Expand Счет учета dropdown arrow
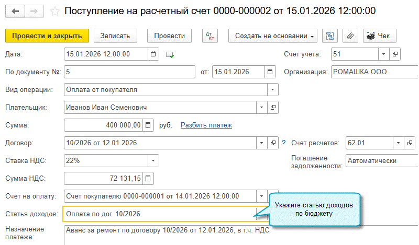419x245 pixels. click(384, 54)
